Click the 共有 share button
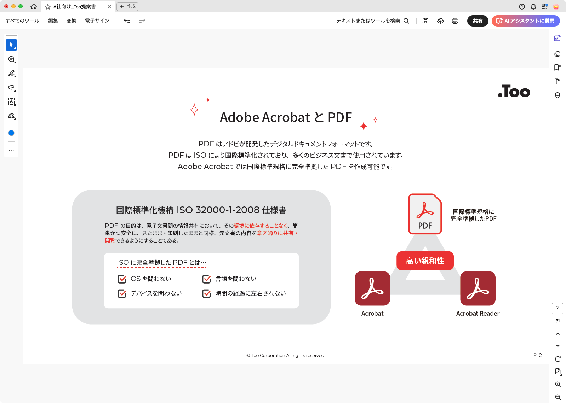The width and height of the screenshot is (566, 403). point(478,21)
